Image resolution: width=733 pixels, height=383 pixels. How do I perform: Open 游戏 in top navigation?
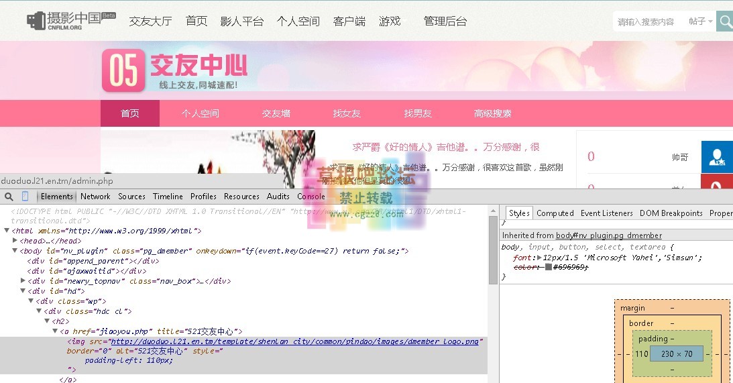[x=390, y=21]
